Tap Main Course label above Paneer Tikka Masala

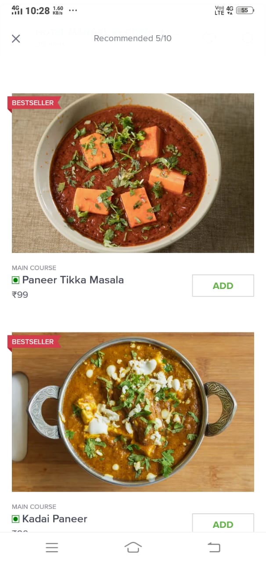pyautogui.click(x=34, y=268)
